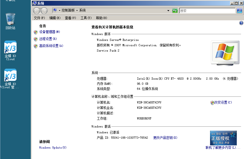The height and width of the screenshot is (159, 244).
Task: Click the 系统 breadcrumb segment
Action: point(82,10)
